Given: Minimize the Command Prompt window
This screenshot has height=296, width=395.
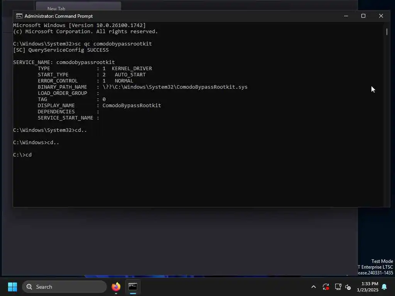Looking at the screenshot, I should coord(346,16).
